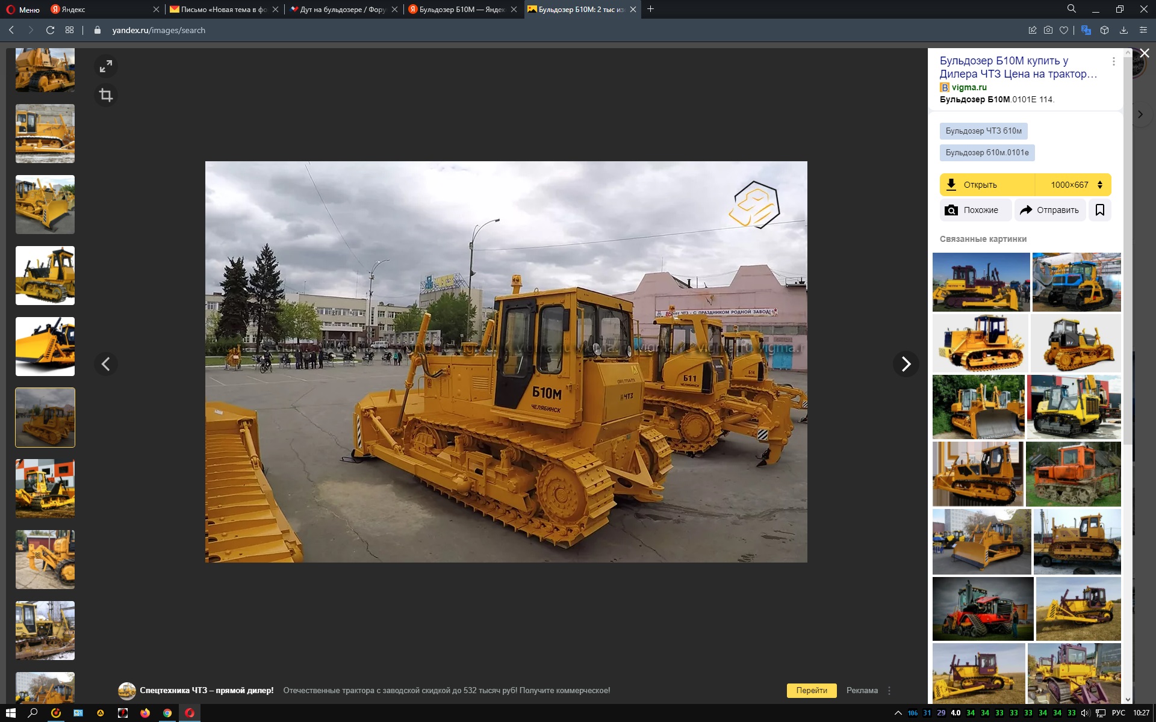Open the image size dropdown 1000×667
The width and height of the screenshot is (1156, 722).
(1075, 185)
